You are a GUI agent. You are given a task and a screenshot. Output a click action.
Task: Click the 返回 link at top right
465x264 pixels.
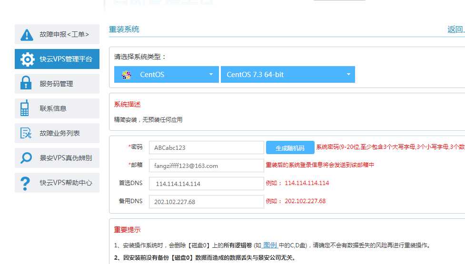click(x=456, y=29)
